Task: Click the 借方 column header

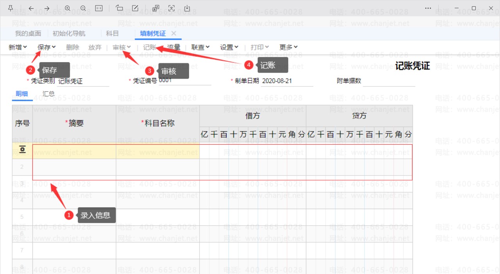Action: coord(253,116)
